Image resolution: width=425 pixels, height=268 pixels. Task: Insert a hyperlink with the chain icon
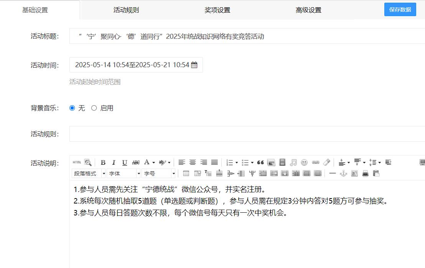(316, 162)
